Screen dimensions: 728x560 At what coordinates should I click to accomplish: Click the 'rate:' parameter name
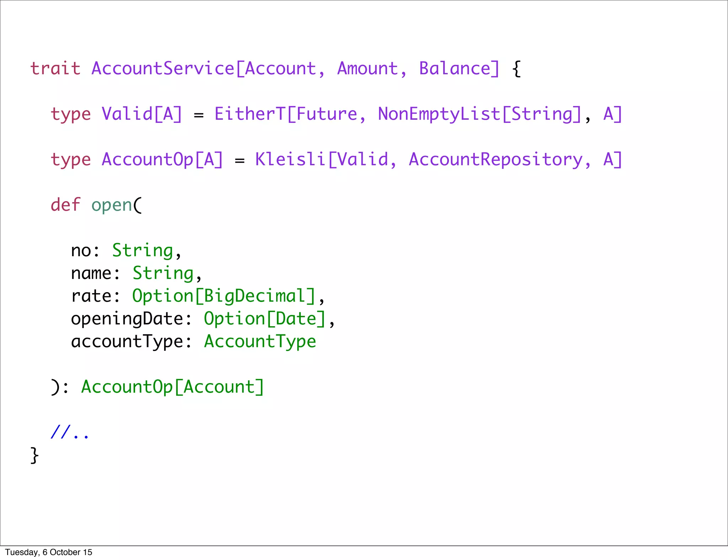96,296
